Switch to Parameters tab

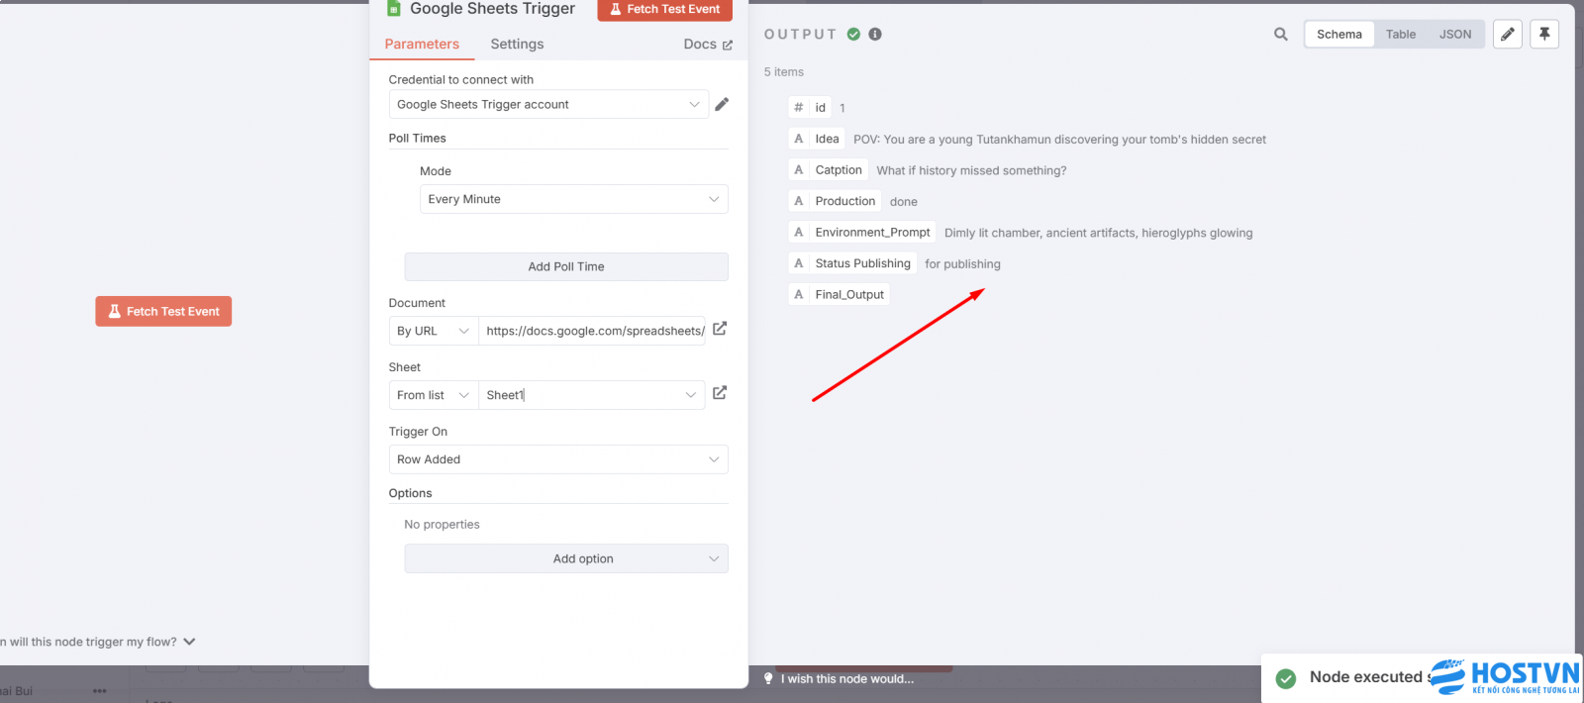coord(422,45)
